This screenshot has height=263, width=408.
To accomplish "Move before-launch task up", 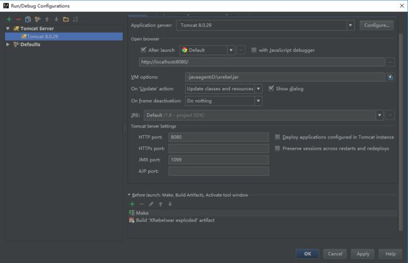I will coord(161,204).
